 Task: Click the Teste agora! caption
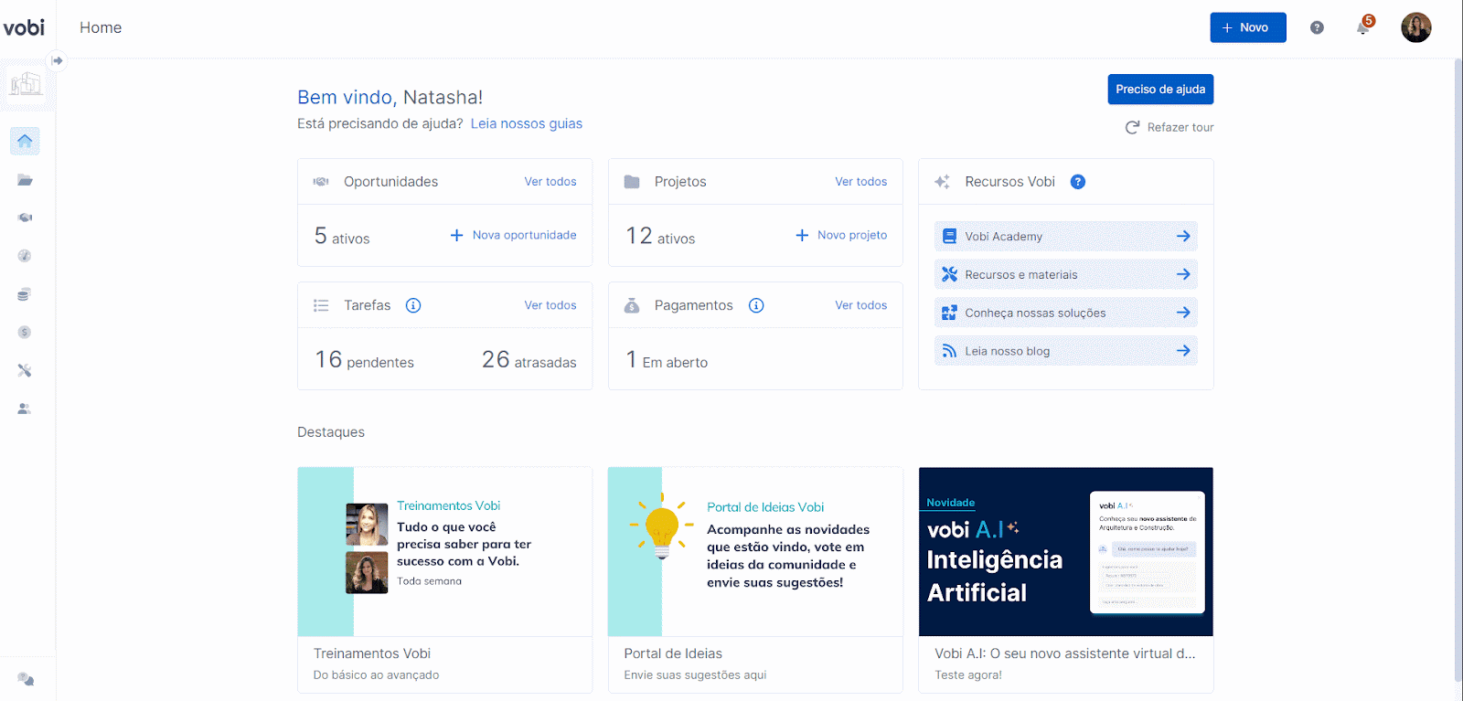[x=968, y=675]
